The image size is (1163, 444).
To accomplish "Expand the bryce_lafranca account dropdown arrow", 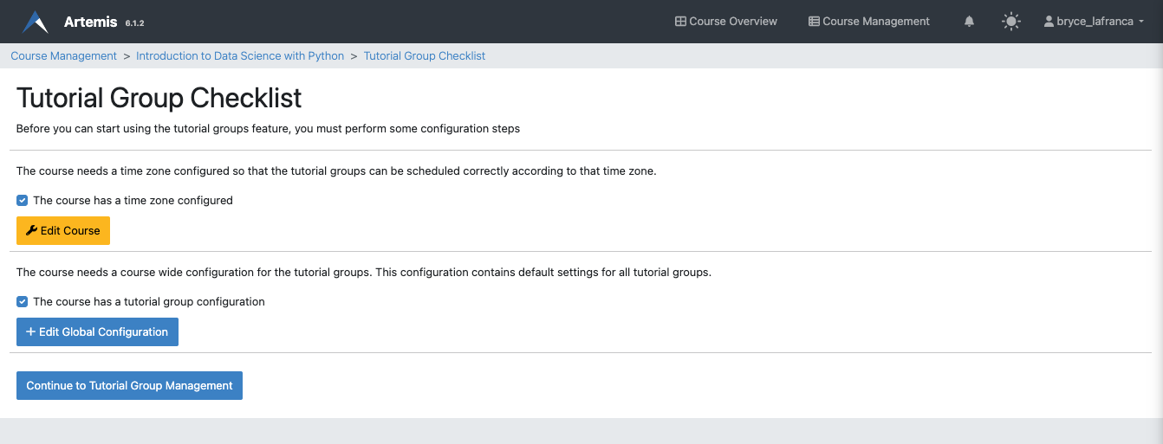I will coord(1142,22).
